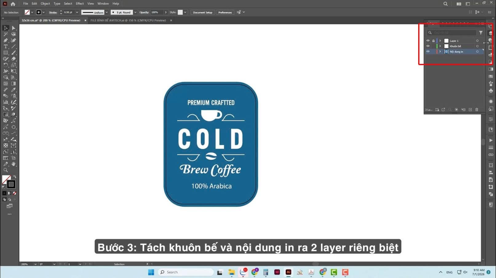The image size is (496, 278).
Task: Select the Direct Selection tool
Action: point(14,28)
